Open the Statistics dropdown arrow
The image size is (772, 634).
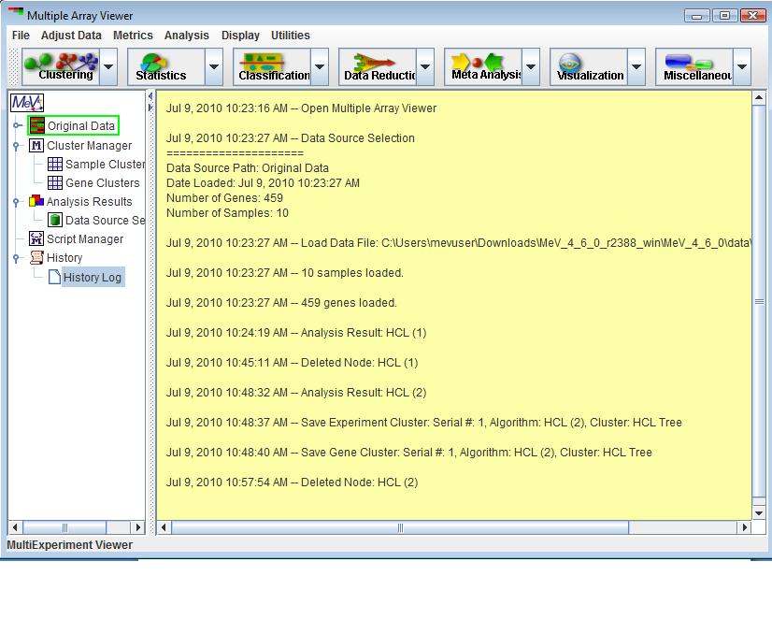pyautogui.click(x=215, y=67)
